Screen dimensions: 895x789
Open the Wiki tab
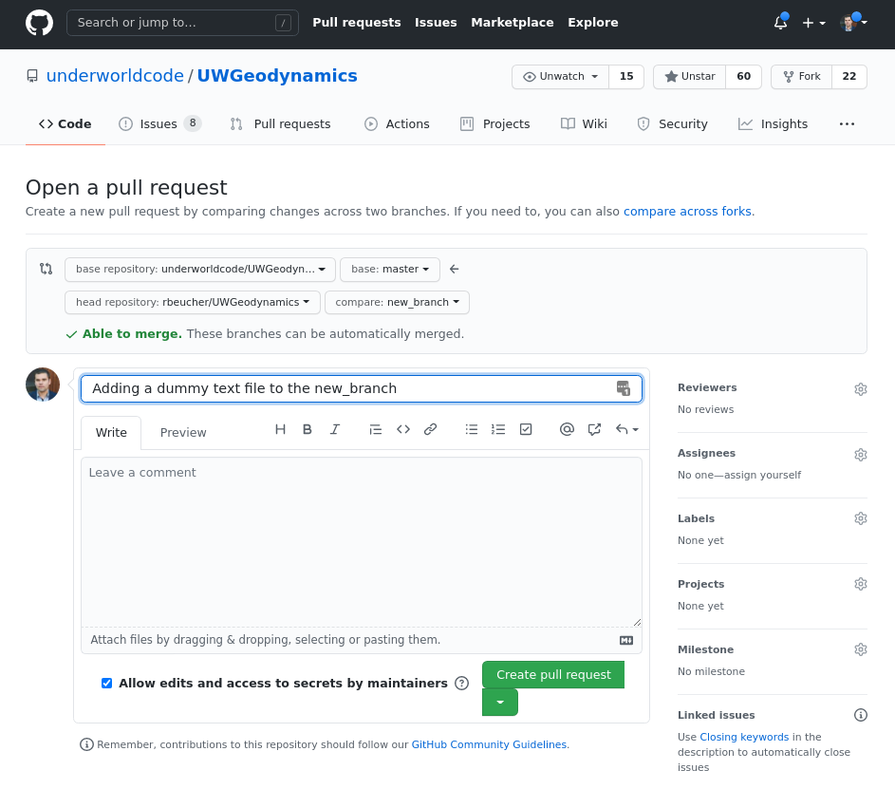tap(583, 123)
